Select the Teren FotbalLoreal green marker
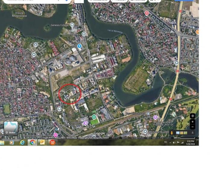Image resolution: width=212 pixels, height=170 pixels. (x=94, y=117)
